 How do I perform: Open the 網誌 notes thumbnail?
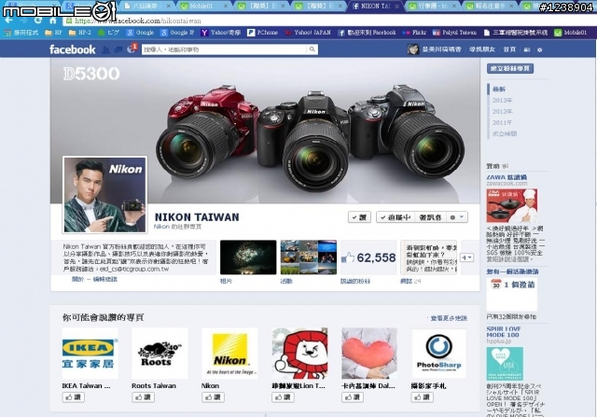tap(429, 257)
